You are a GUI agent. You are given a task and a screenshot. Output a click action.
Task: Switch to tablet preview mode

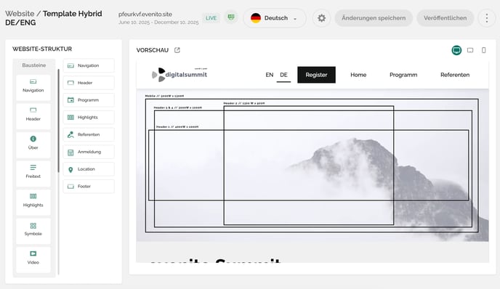click(x=470, y=50)
